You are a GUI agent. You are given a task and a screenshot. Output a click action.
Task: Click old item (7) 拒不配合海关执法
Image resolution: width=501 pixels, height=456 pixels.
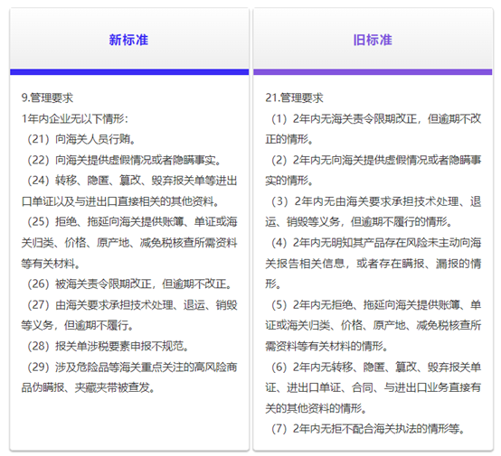pos(368,429)
